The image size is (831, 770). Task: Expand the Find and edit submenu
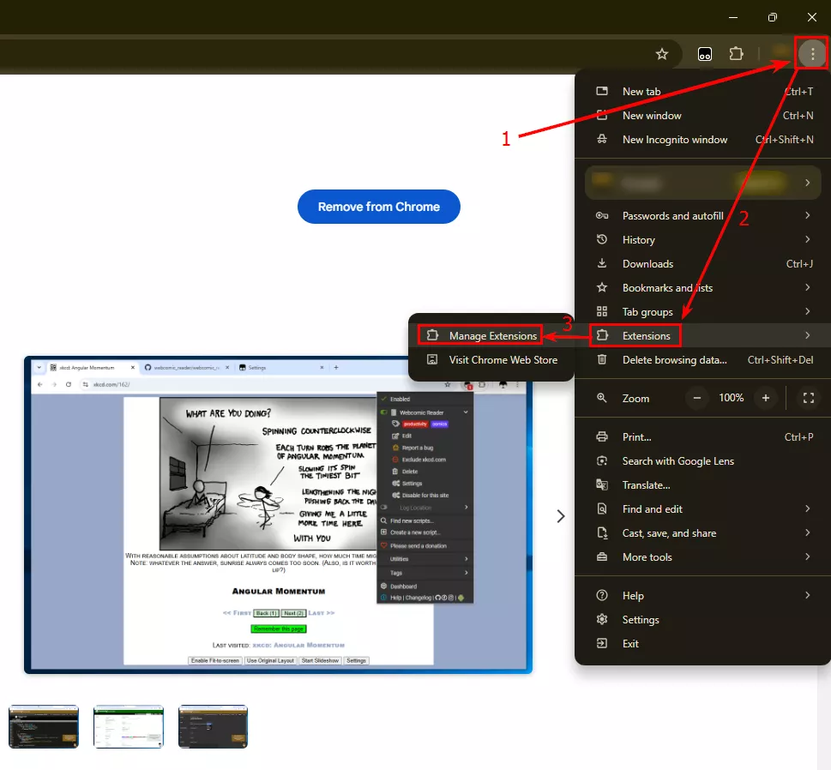[702, 508]
